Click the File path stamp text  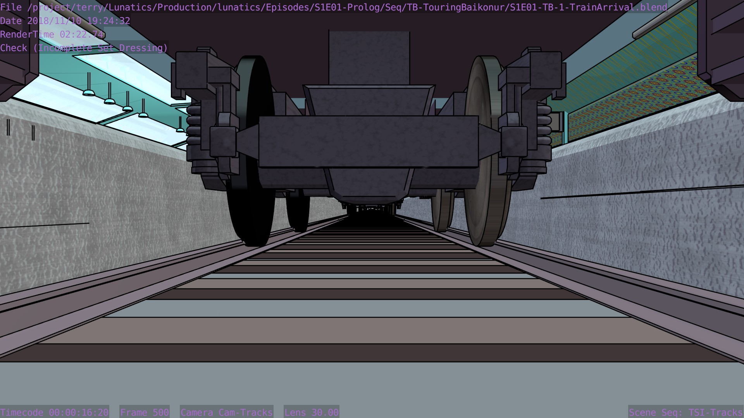[333, 7]
